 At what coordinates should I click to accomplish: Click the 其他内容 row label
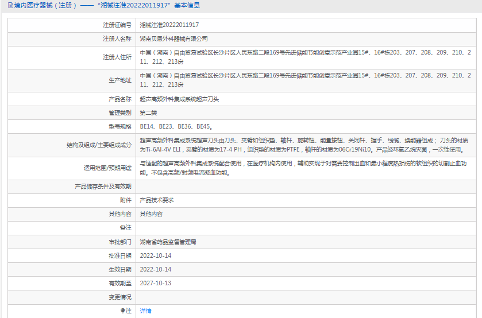120,214
